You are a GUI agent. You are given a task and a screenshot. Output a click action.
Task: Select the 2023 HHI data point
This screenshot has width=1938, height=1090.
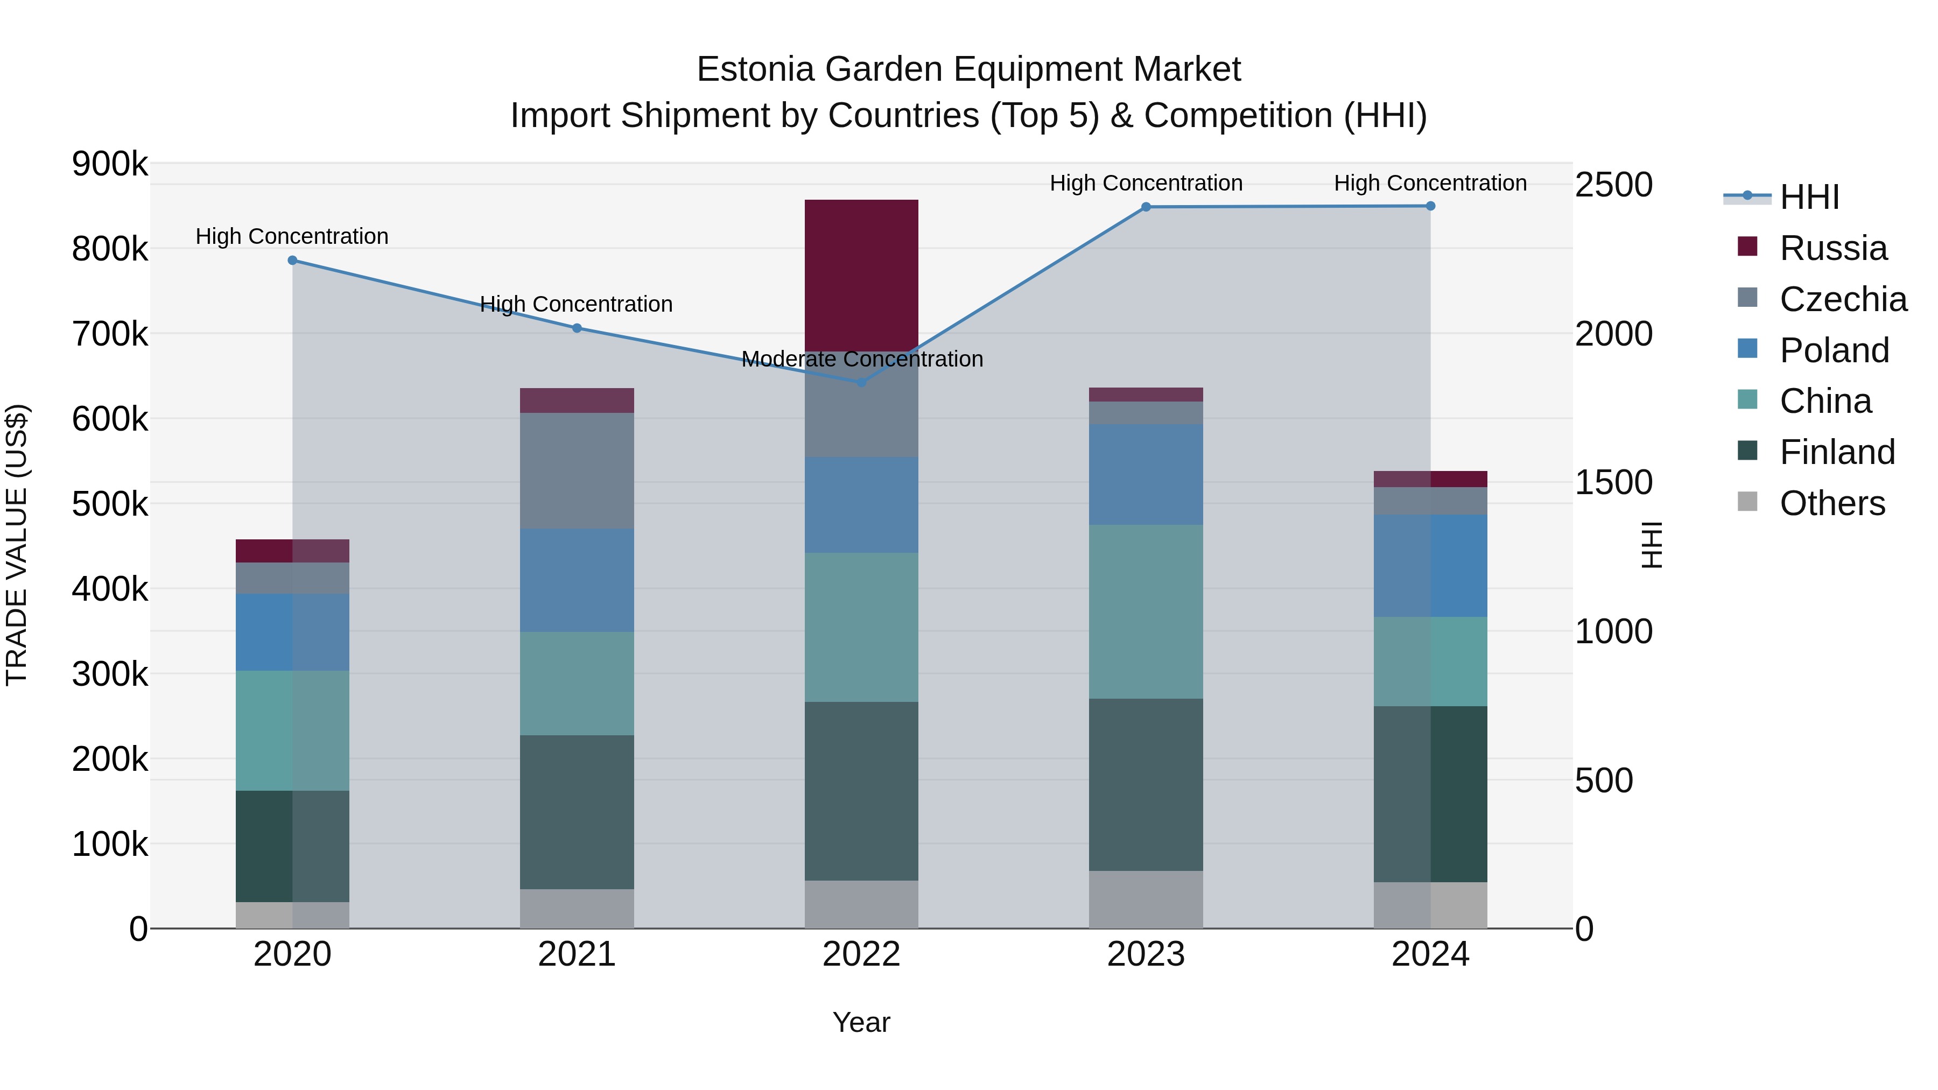[1147, 207]
